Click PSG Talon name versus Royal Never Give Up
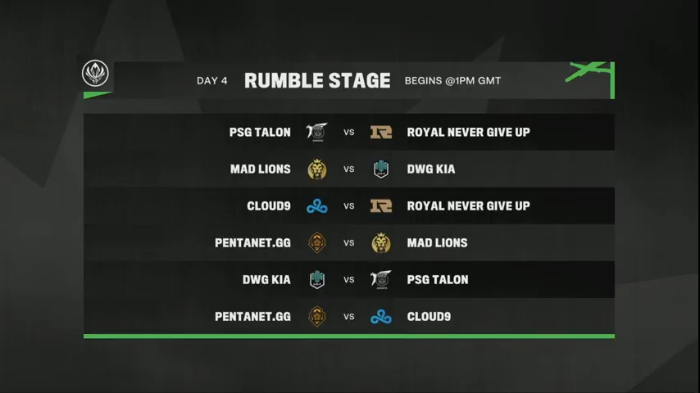700x393 pixels. point(260,132)
